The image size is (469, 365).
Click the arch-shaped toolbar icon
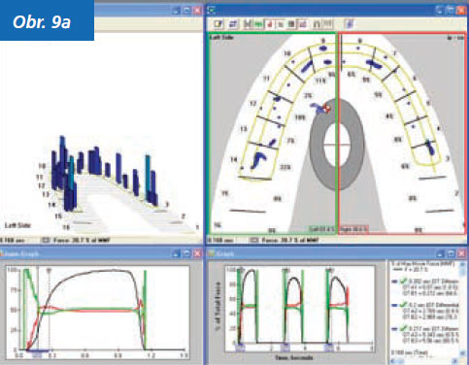(x=317, y=24)
